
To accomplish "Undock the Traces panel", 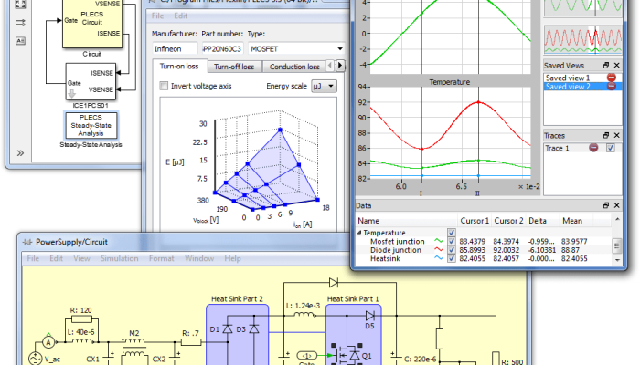I will (x=606, y=135).
